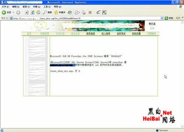Click the green Go (转到) button
The width and height of the screenshot is (184, 132).
pos(169,18)
